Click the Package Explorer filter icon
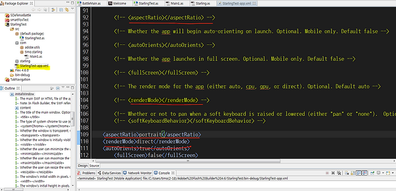 coord(53,10)
